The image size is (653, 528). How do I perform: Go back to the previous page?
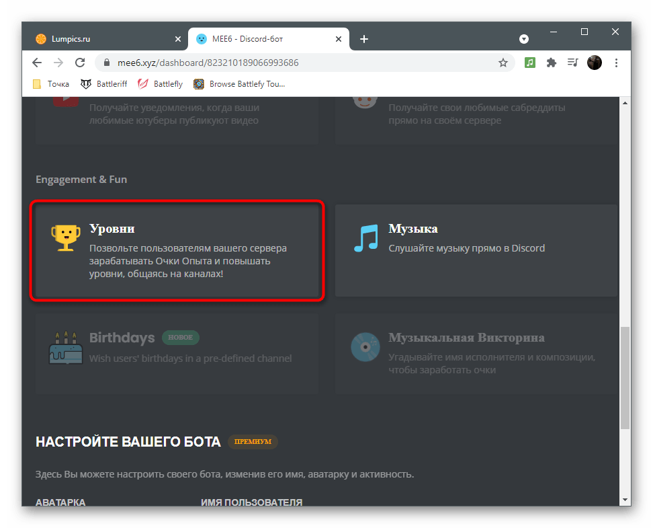click(x=37, y=63)
